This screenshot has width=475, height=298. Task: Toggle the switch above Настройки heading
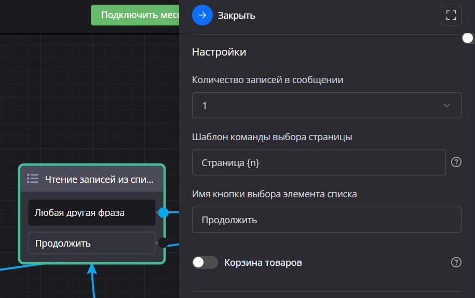click(x=467, y=38)
